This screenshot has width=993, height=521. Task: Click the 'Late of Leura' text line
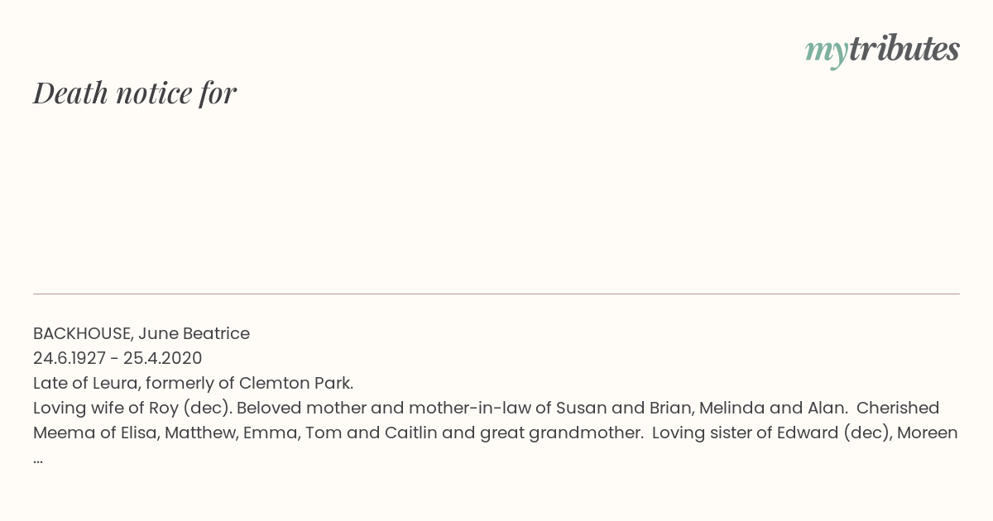click(x=194, y=383)
